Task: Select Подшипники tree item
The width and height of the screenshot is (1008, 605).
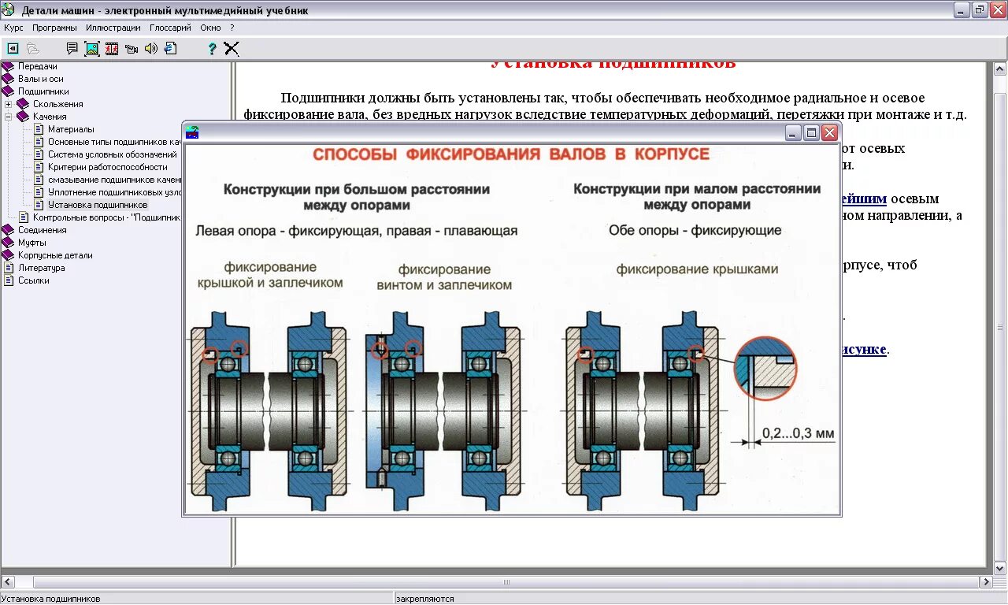Action: pos(43,91)
